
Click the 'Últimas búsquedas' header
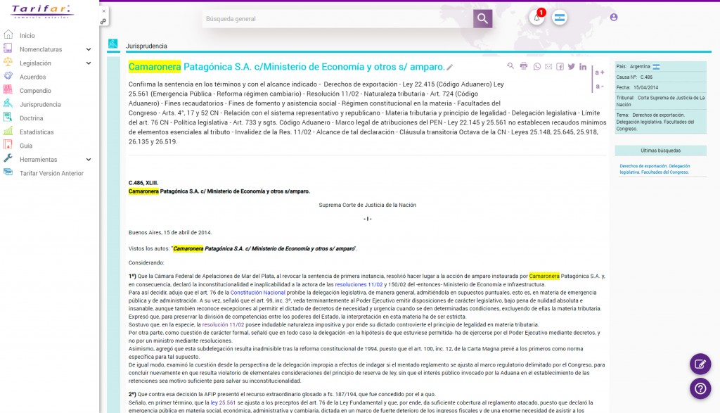[x=660, y=151]
